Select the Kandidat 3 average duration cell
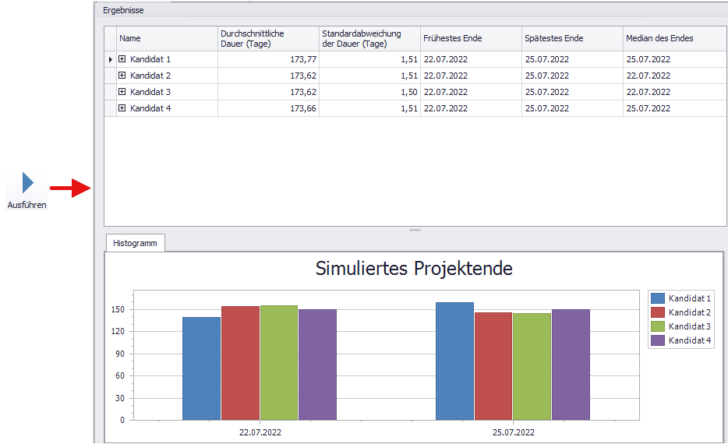 coord(267,92)
